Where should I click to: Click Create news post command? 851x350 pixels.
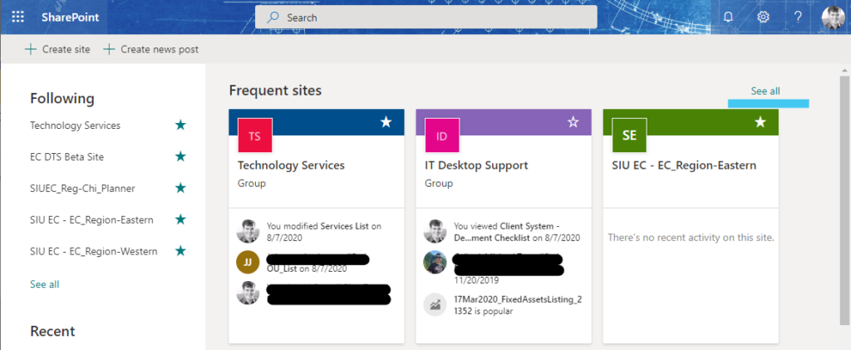tap(151, 49)
